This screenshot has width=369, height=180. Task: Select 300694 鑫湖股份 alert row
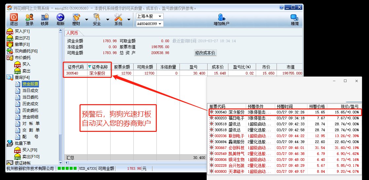point(285,142)
